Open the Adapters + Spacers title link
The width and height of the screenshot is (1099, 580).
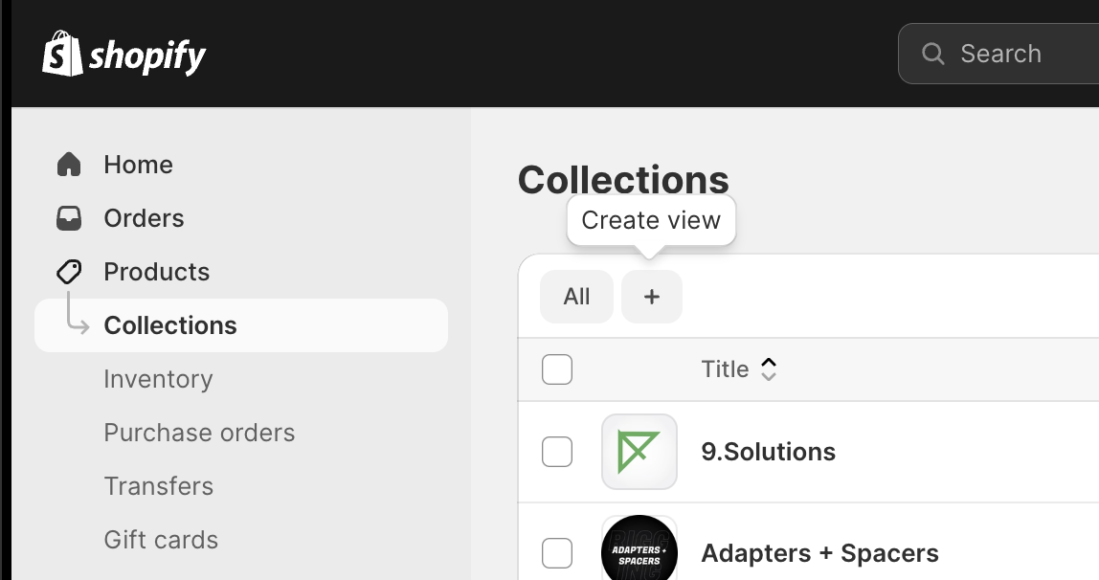tap(819, 553)
